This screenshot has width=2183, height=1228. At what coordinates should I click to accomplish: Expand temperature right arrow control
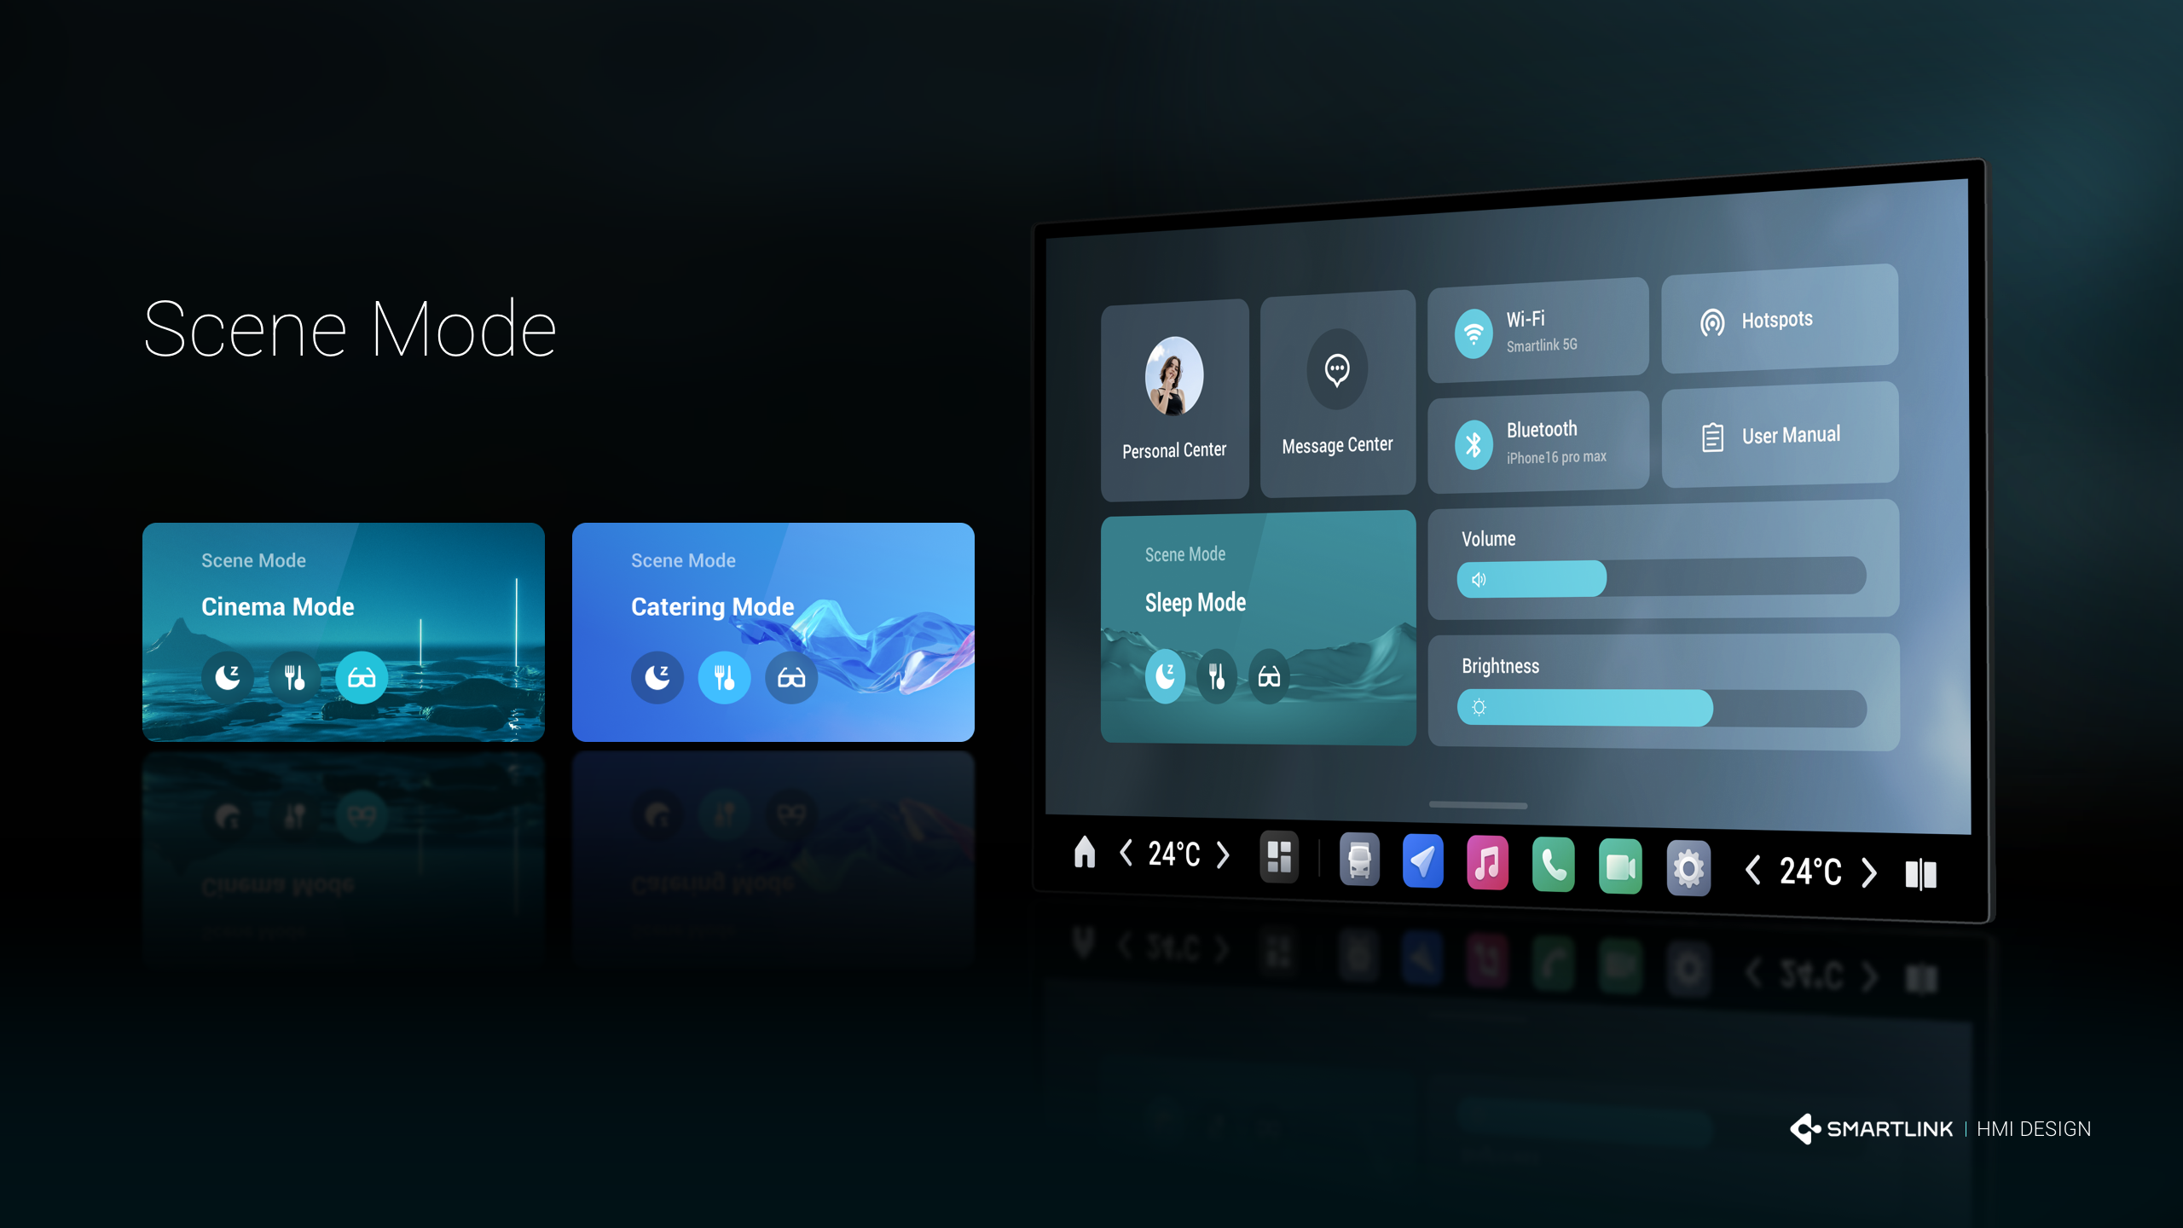(1226, 853)
